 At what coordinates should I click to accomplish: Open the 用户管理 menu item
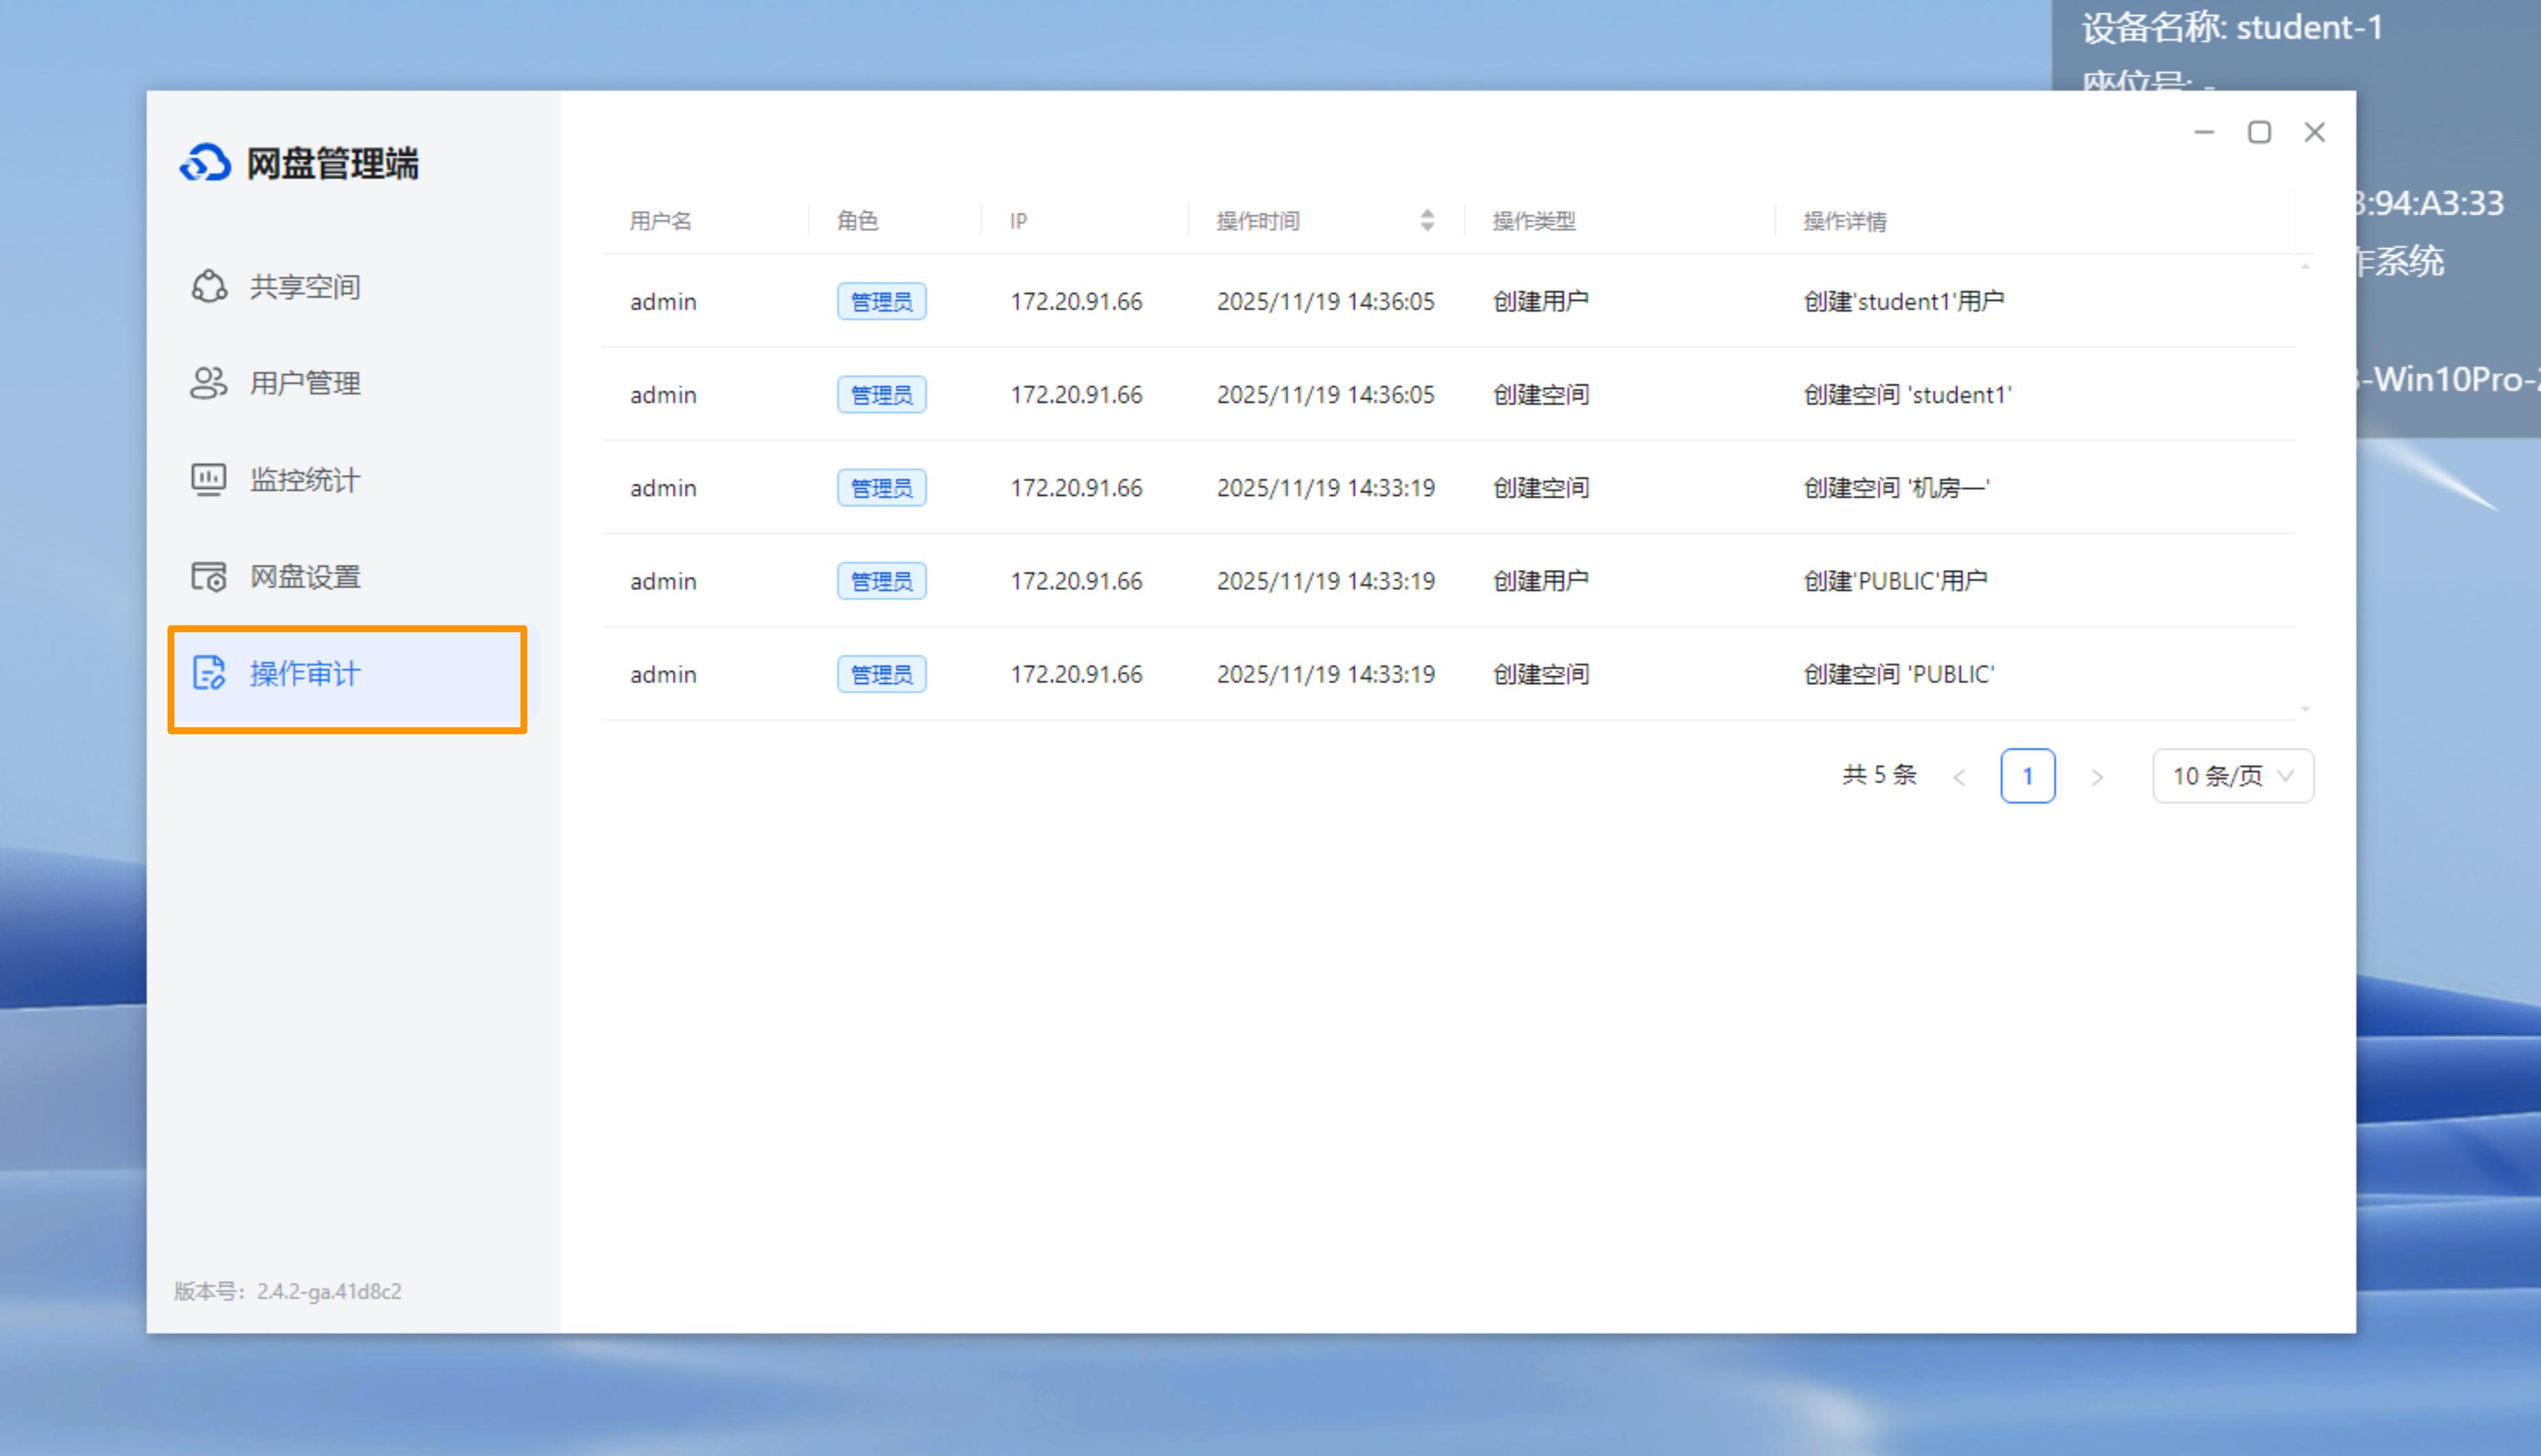pos(305,383)
